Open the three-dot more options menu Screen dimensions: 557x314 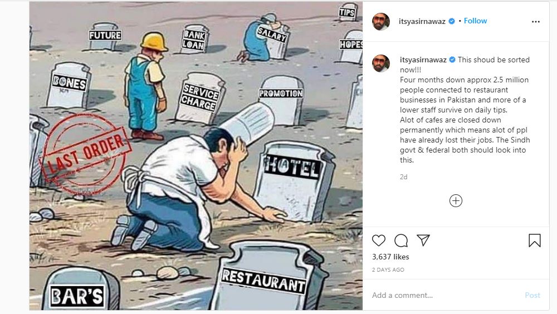point(536,22)
